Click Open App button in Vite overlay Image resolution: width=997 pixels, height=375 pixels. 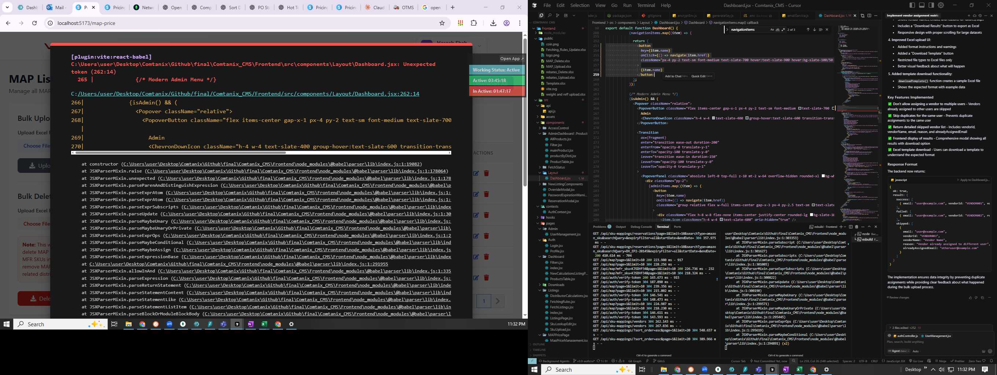[512, 59]
